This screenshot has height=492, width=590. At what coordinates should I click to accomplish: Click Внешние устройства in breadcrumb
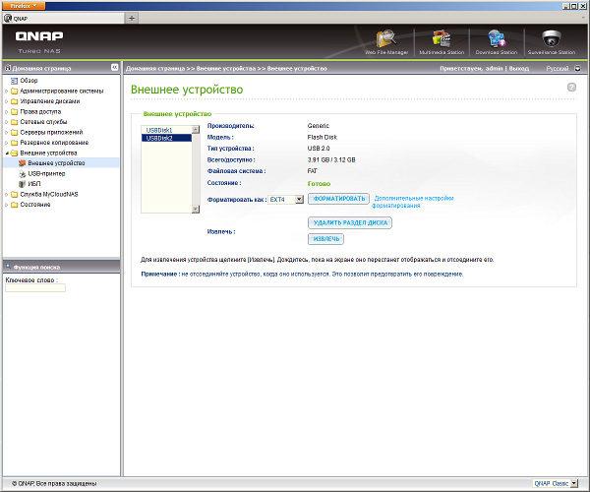point(226,68)
